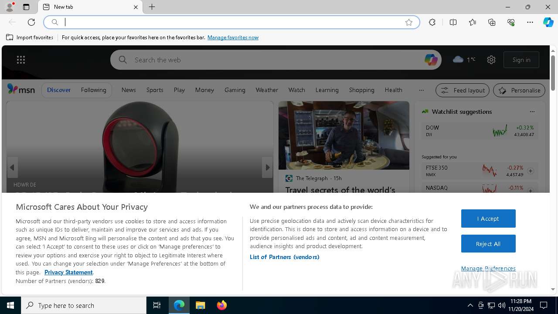558x314 pixels.
Task: Open List of Partners (vendors) link
Action: 284,257
